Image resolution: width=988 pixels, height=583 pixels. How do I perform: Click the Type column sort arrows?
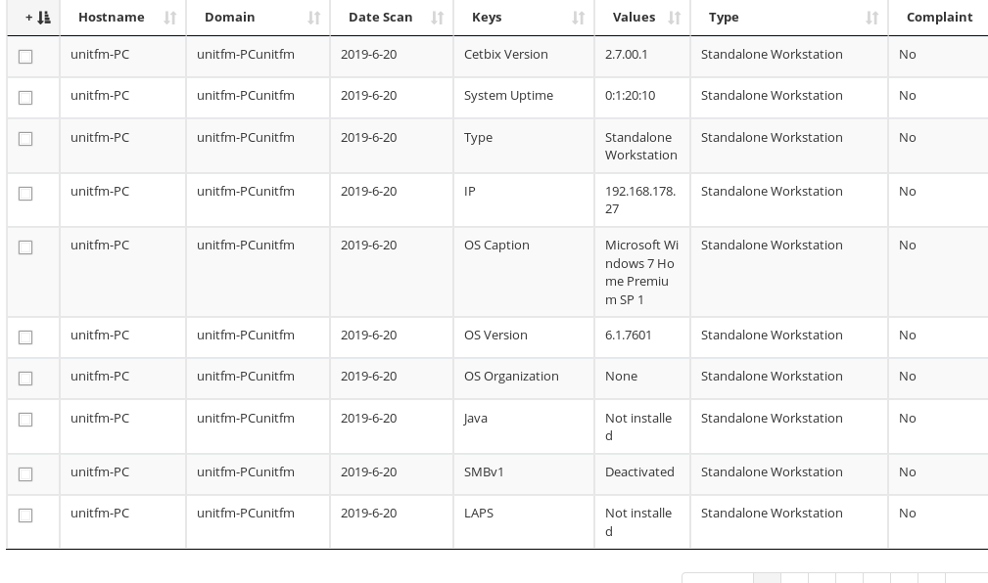[872, 18]
